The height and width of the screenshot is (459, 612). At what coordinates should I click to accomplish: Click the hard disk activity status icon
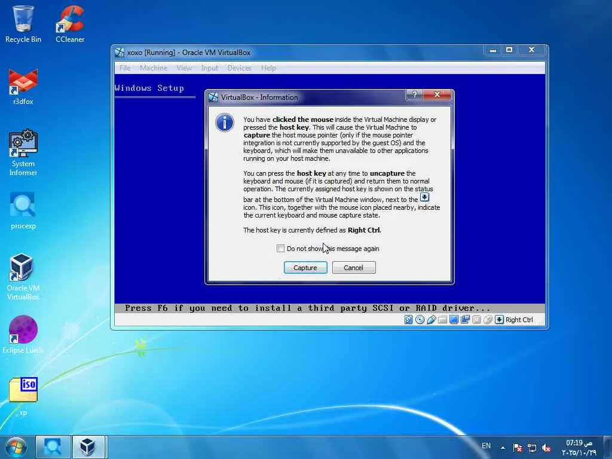point(408,320)
